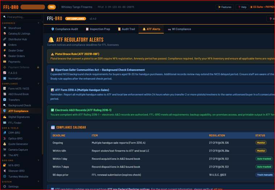This screenshot has height=190, width=275.
Task: Click the Payment Defense lock icon
Action: point(38,67)
